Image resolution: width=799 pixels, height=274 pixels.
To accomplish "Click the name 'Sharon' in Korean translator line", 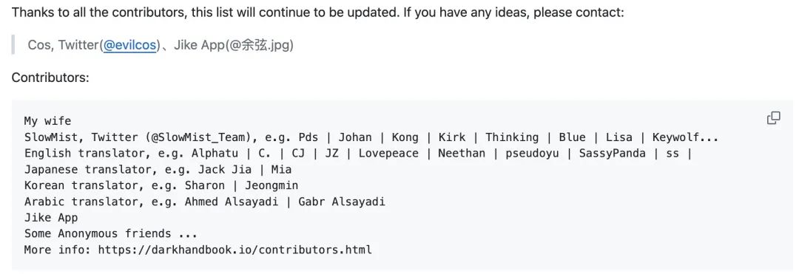I will click(x=204, y=185).
